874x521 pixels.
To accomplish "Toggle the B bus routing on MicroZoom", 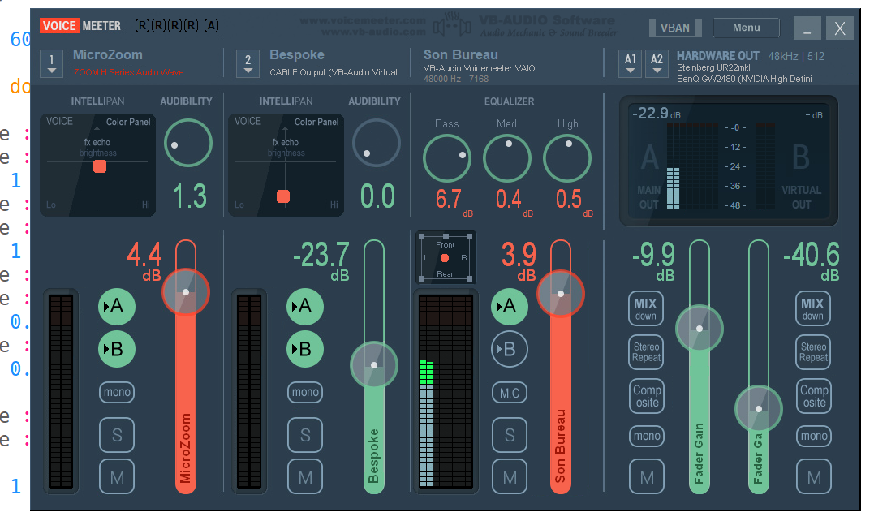I will point(117,349).
